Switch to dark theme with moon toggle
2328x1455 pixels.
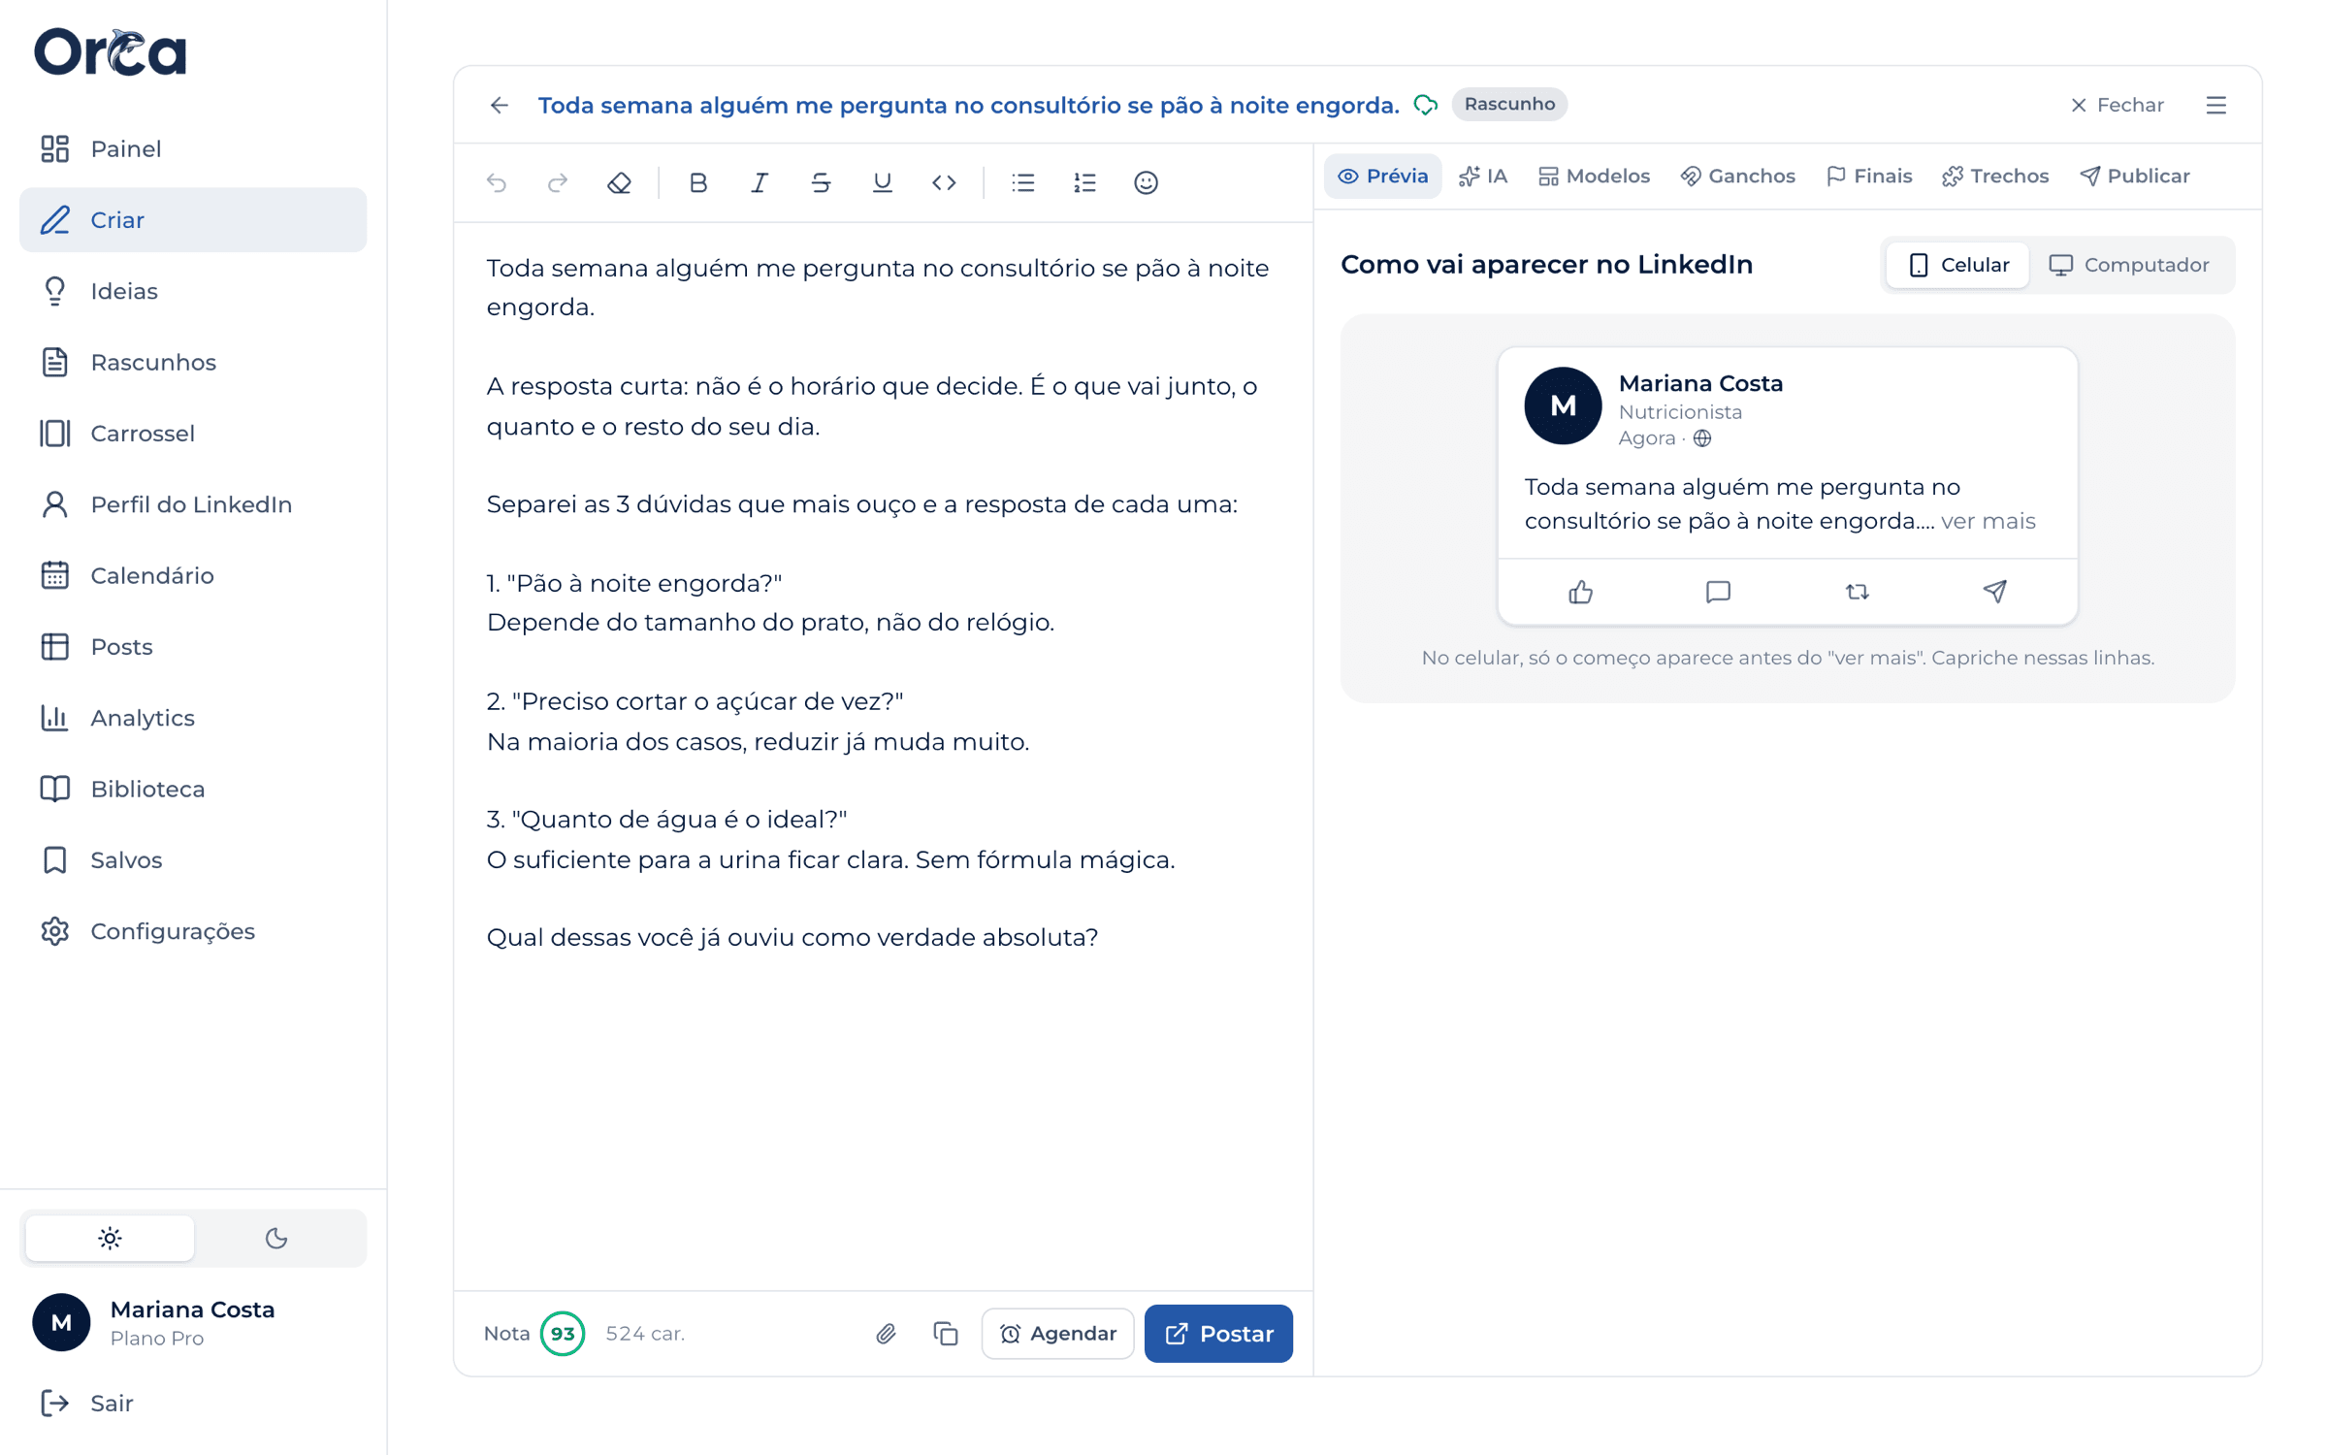tap(276, 1238)
